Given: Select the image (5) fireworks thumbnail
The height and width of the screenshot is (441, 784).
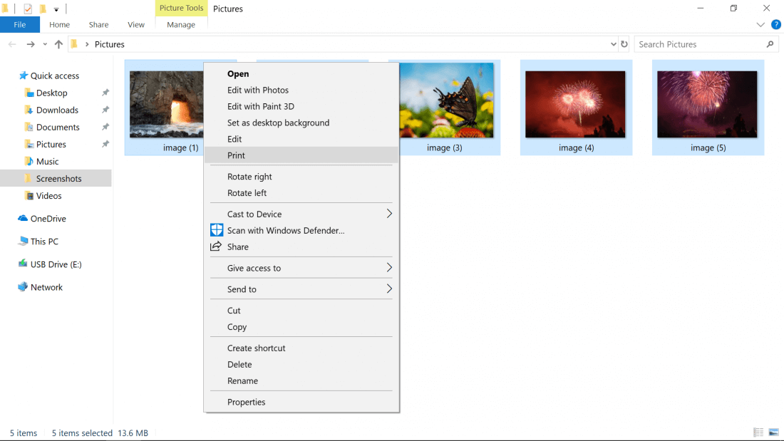Looking at the screenshot, I should tap(707, 104).
